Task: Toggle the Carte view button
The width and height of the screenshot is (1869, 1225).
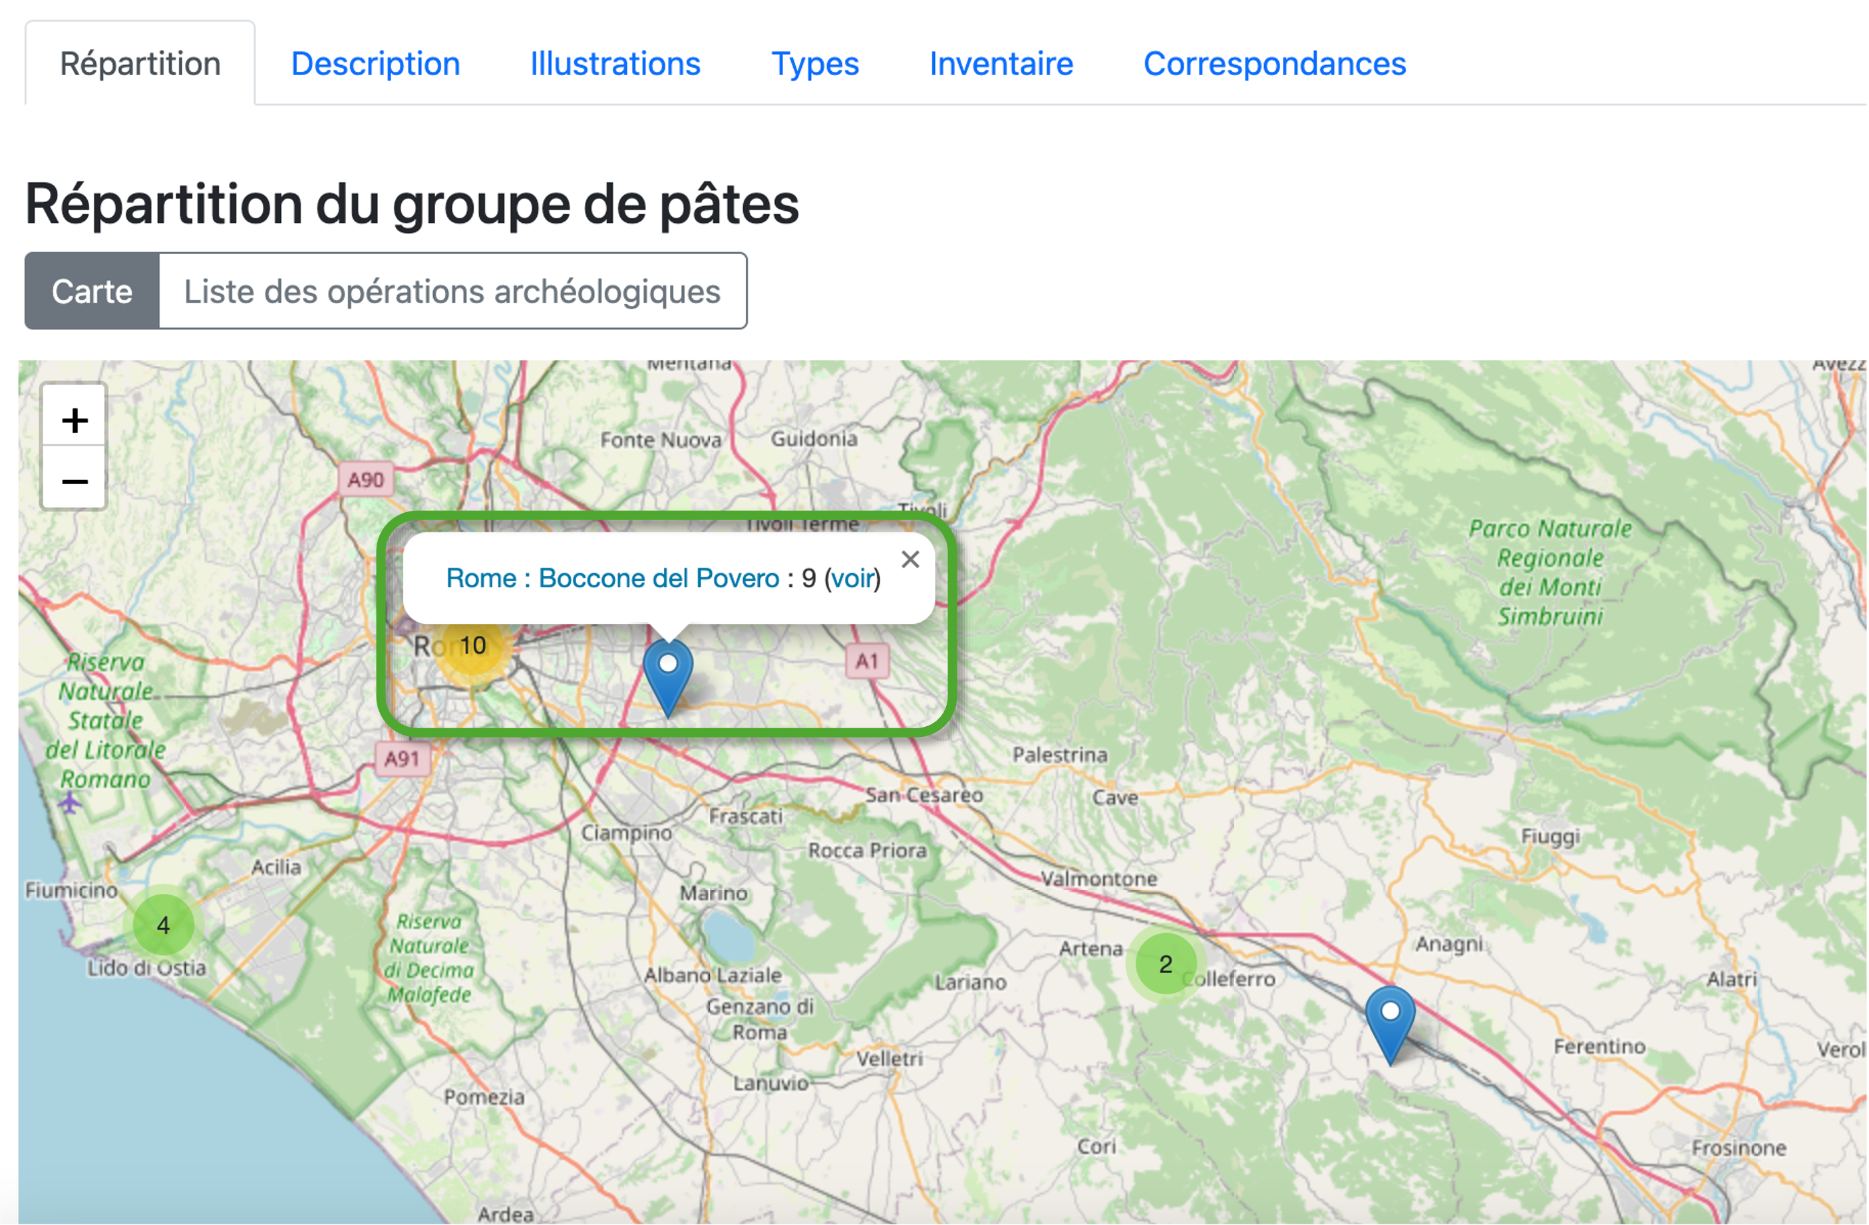Action: click(92, 291)
